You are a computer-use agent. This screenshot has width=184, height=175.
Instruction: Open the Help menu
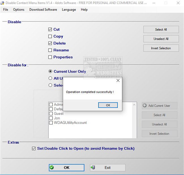(84, 10)
